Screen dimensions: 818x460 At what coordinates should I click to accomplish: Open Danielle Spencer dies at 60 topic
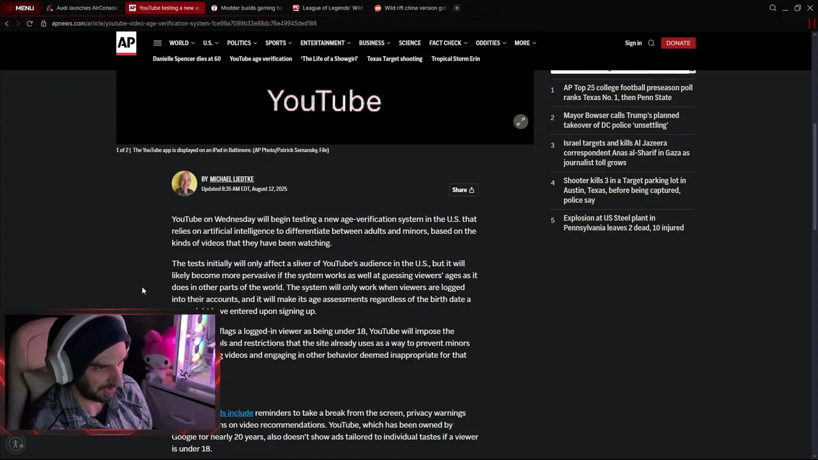[187, 59]
